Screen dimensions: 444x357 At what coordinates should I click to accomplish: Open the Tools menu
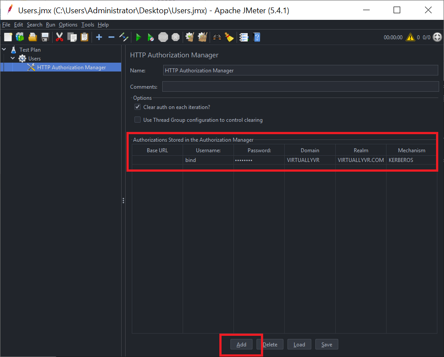point(88,25)
